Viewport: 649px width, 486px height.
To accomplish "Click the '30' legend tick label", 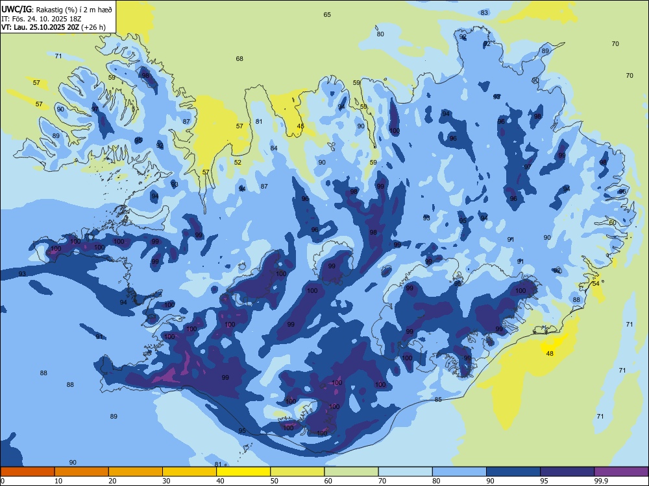I will click(166, 481).
